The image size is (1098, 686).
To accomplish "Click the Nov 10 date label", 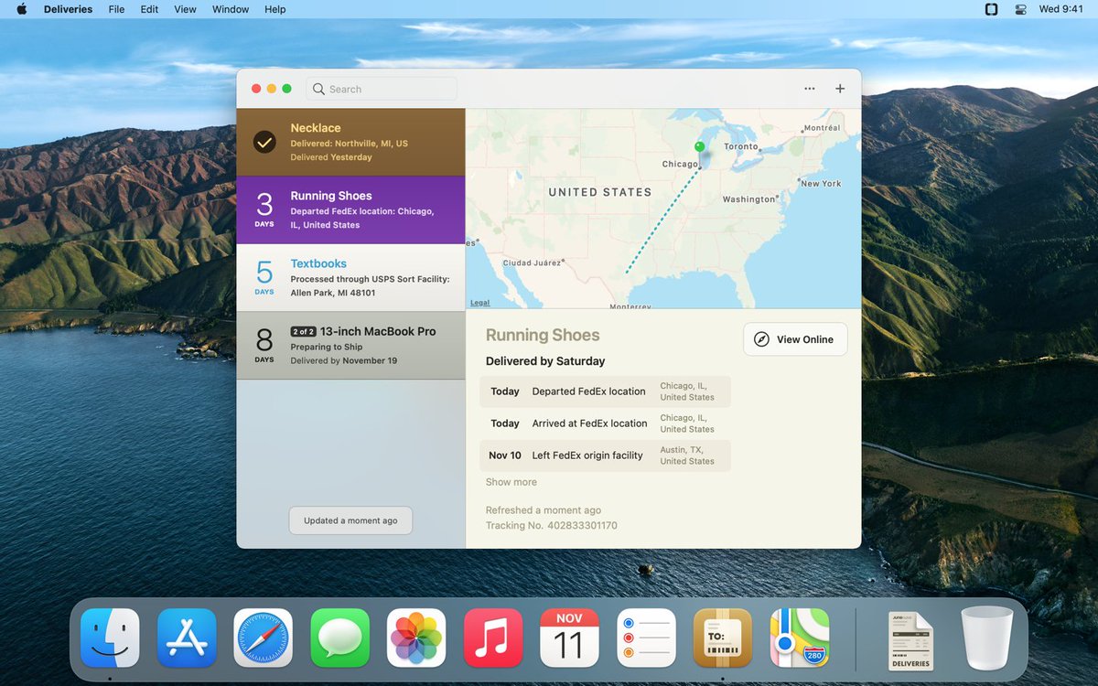I will (505, 456).
